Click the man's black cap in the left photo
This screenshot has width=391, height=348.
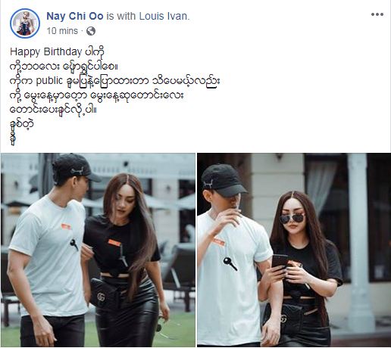pos(76,167)
